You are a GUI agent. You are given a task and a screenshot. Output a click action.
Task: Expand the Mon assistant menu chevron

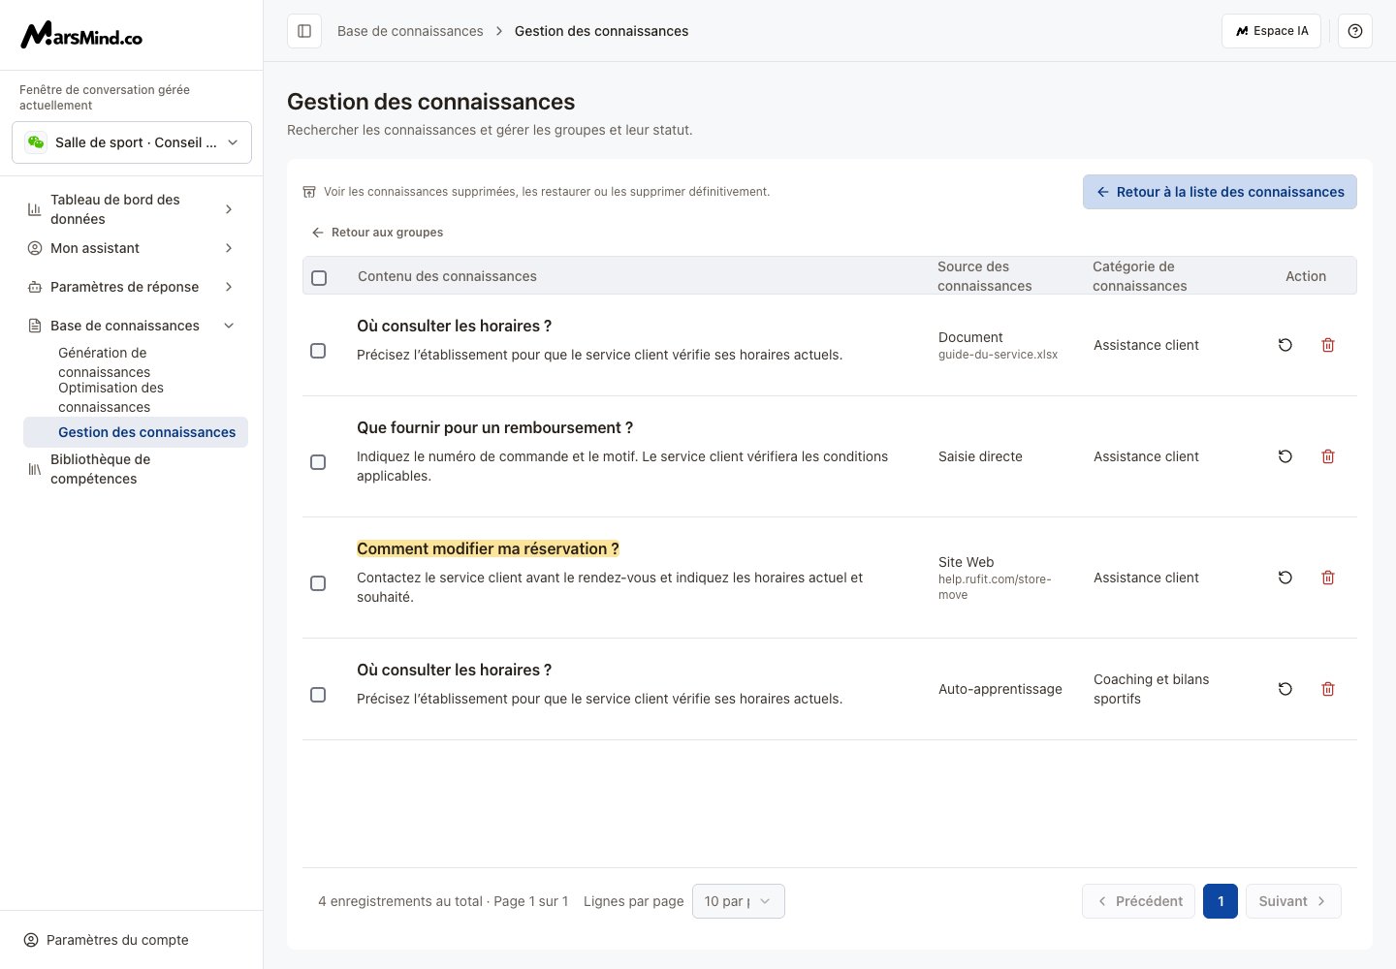(x=229, y=248)
